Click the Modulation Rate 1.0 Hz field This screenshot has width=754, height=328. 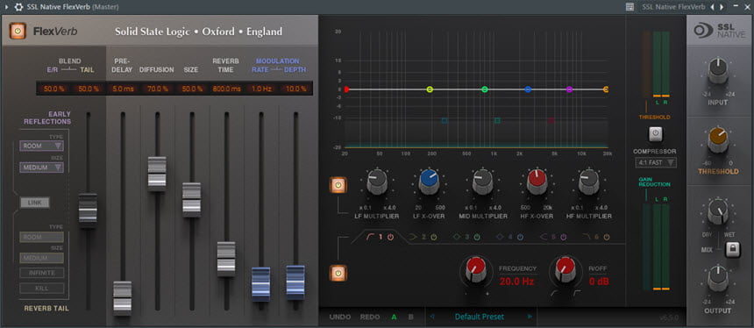click(x=260, y=89)
